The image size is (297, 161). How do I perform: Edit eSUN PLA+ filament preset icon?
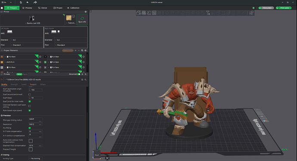tap(40, 62)
